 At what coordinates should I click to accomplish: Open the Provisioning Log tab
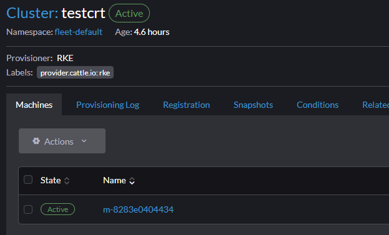coord(107,105)
